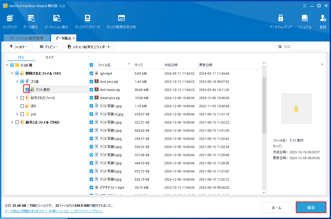The image size is (331, 219).
Task: Click the テスト写真1.jpg image file icon
Action: (x=96, y=106)
